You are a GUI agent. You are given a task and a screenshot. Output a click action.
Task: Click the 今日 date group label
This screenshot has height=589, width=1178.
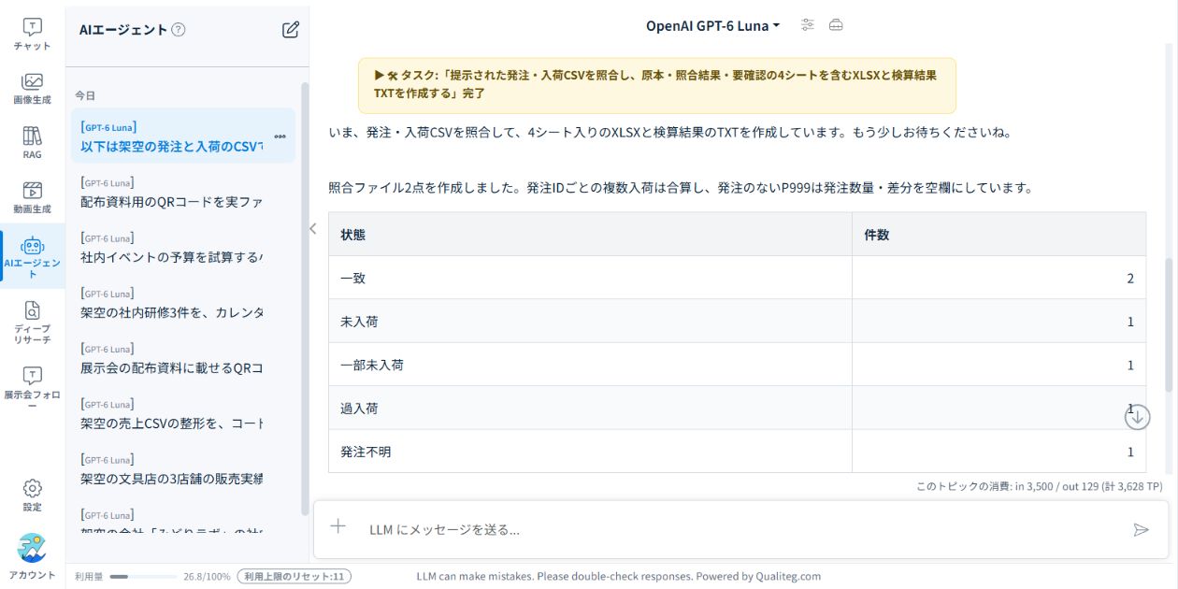click(x=85, y=95)
